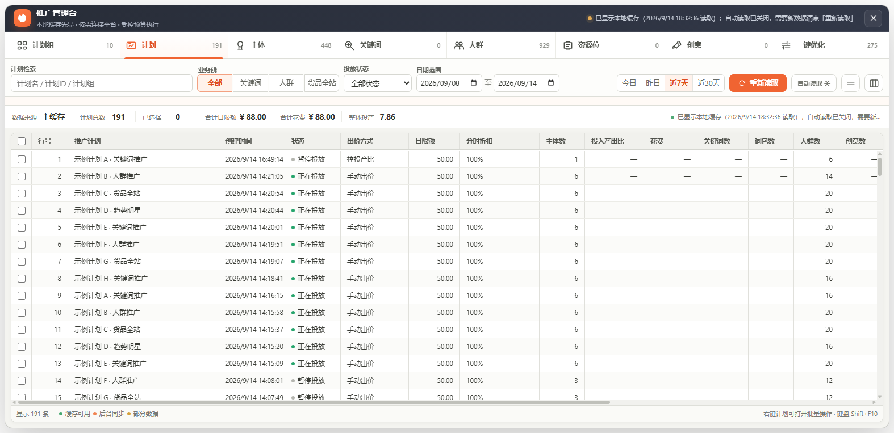894x433 pixels.
Task: Click the 人群 people icon
Action: [459, 45]
